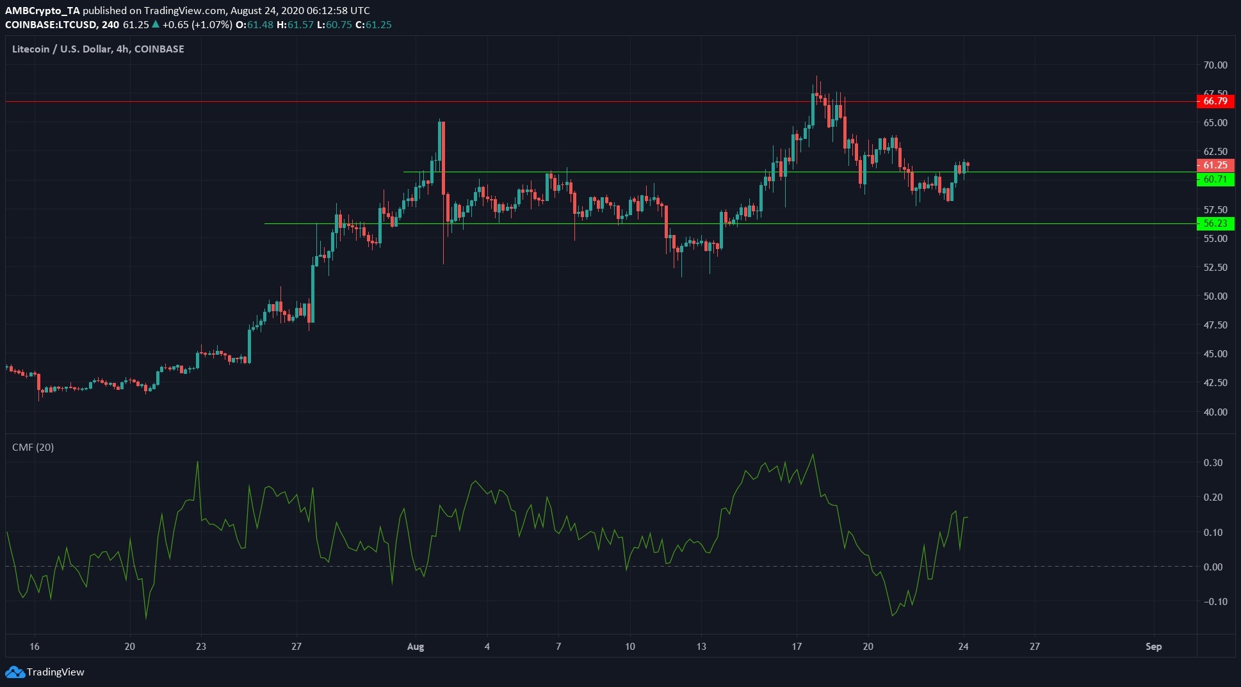Click the 70.00 price axis label
The height and width of the screenshot is (687, 1241).
click(x=1215, y=65)
